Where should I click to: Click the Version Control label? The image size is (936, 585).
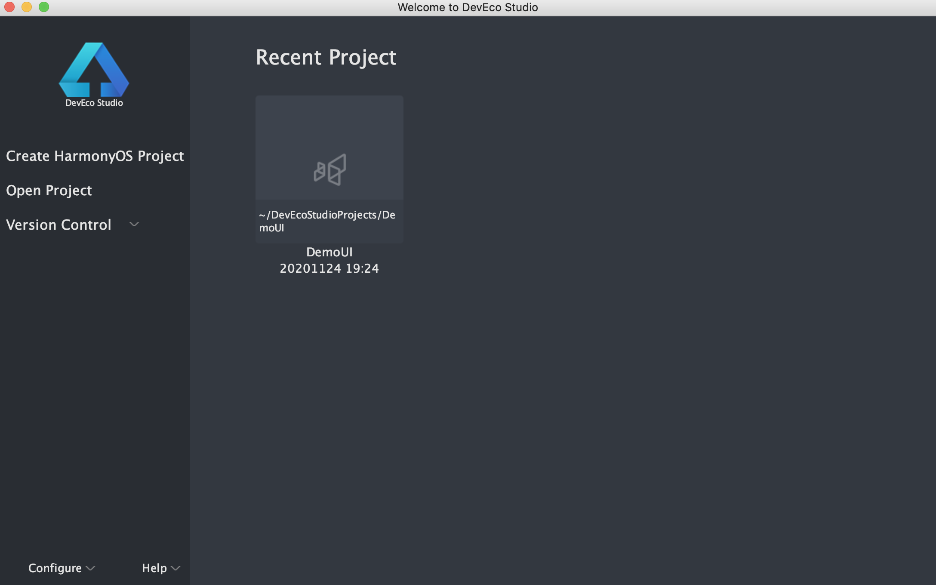[x=59, y=225]
